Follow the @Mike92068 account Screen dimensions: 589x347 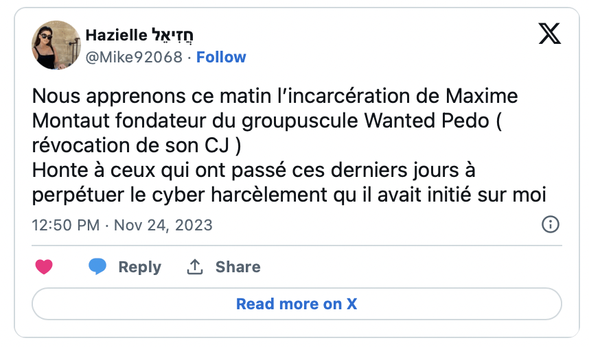pos(221,57)
